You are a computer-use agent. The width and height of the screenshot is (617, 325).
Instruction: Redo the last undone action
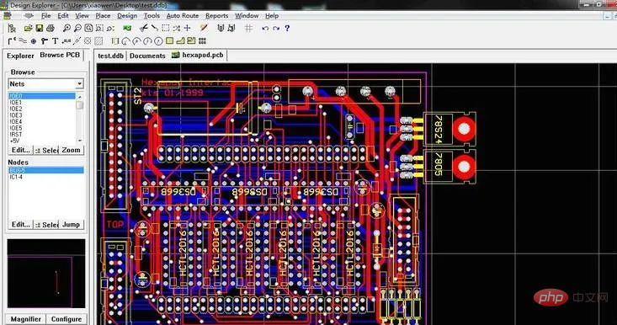click(x=276, y=28)
